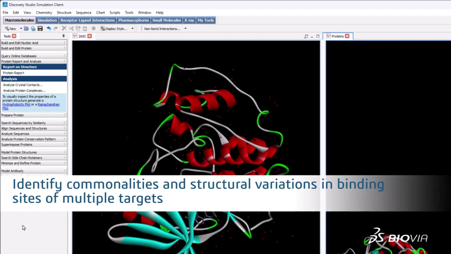Switch to the Small Molecules tab
The width and height of the screenshot is (451, 254).
pyautogui.click(x=166, y=20)
